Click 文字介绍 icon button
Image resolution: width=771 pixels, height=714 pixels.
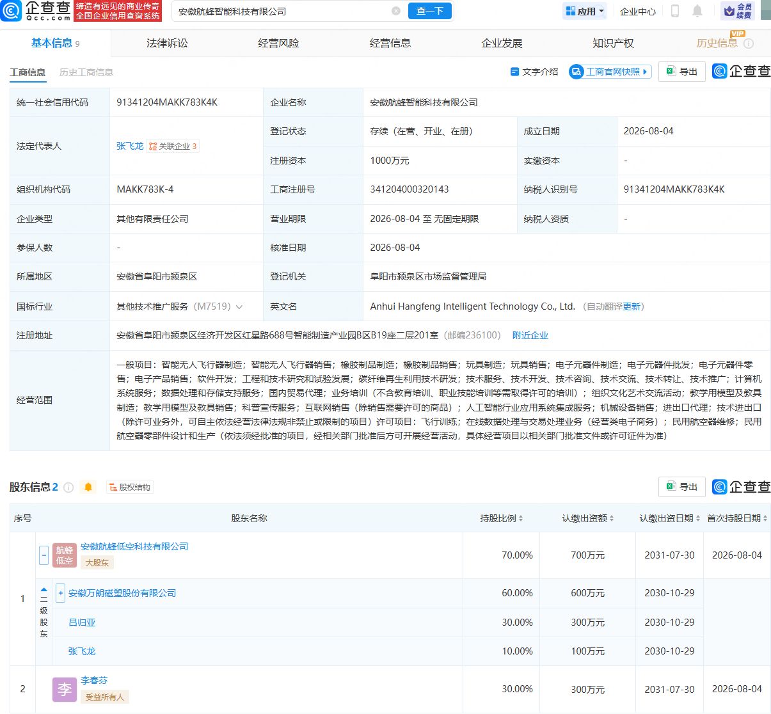(534, 72)
